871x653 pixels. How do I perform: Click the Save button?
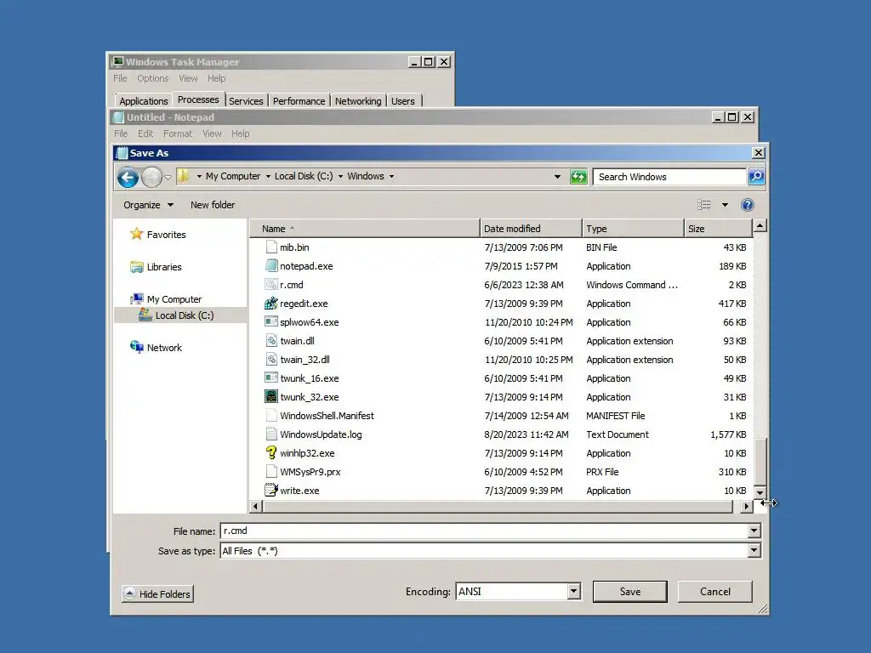tap(630, 592)
